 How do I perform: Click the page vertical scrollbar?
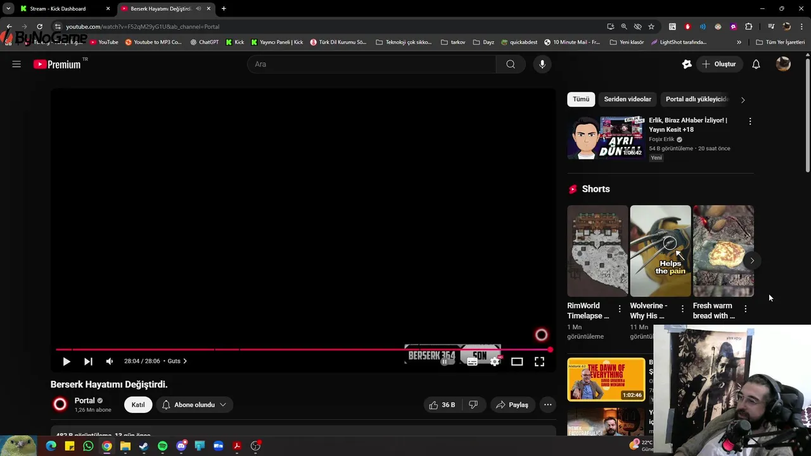click(x=807, y=114)
